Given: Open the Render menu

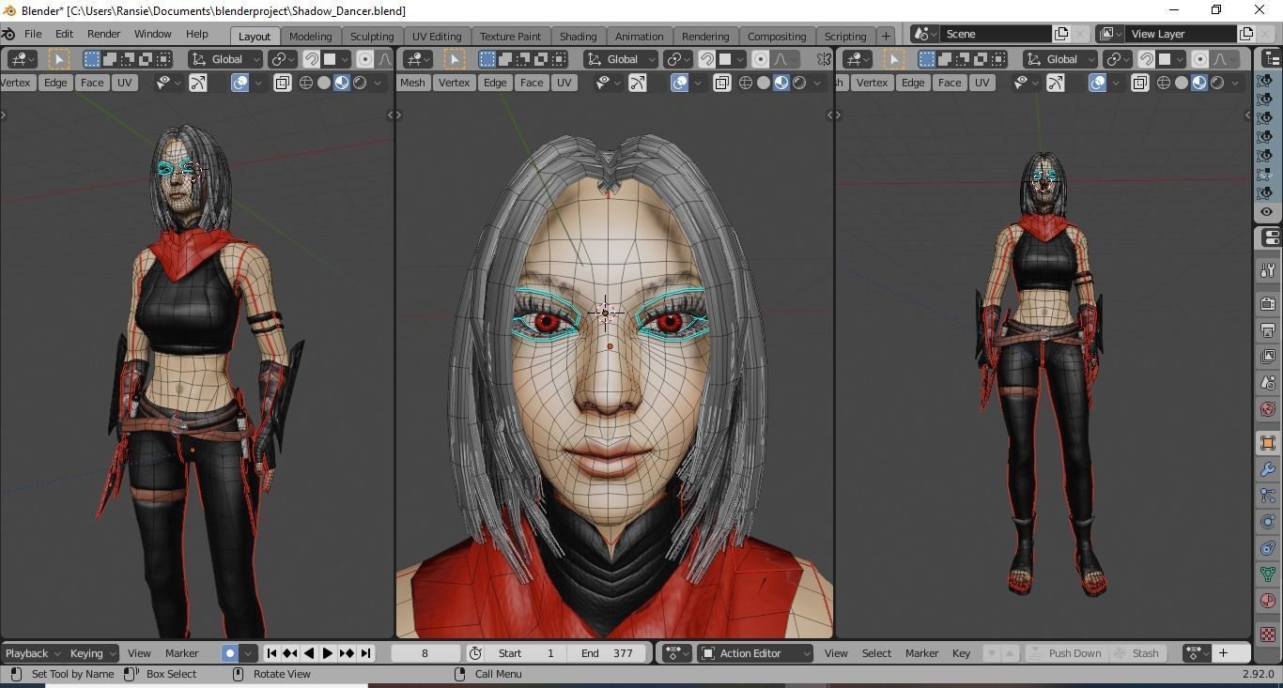Looking at the screenshot, I should pyautogui.click(x=103, y=34).
